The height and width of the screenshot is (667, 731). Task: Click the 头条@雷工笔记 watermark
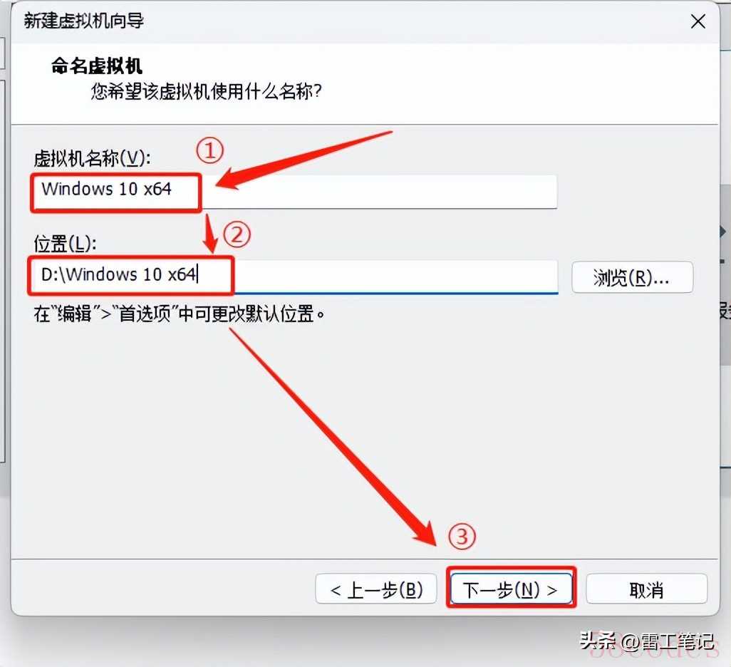tap(647, 642)
